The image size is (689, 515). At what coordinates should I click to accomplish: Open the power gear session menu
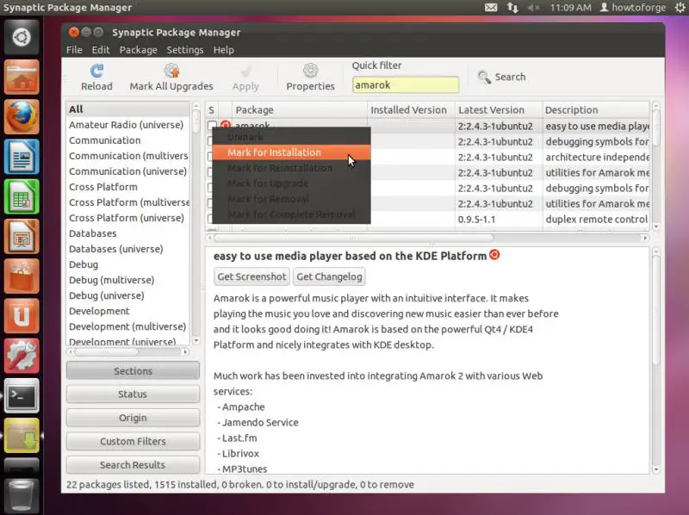pyautogui.click(x=679, y=8)
